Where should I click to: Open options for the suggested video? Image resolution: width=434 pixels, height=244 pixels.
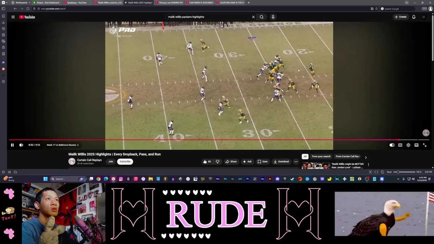pos(369,165)
